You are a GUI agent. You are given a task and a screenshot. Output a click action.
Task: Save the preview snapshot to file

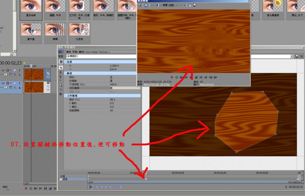point(194,5)
